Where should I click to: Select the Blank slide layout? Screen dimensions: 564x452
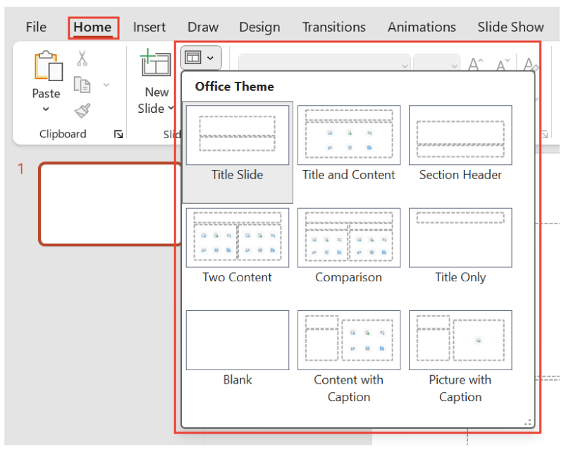[x=238, y=339]
